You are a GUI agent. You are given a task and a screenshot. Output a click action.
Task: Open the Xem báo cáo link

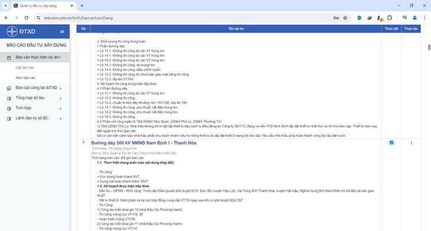[25, 78]
